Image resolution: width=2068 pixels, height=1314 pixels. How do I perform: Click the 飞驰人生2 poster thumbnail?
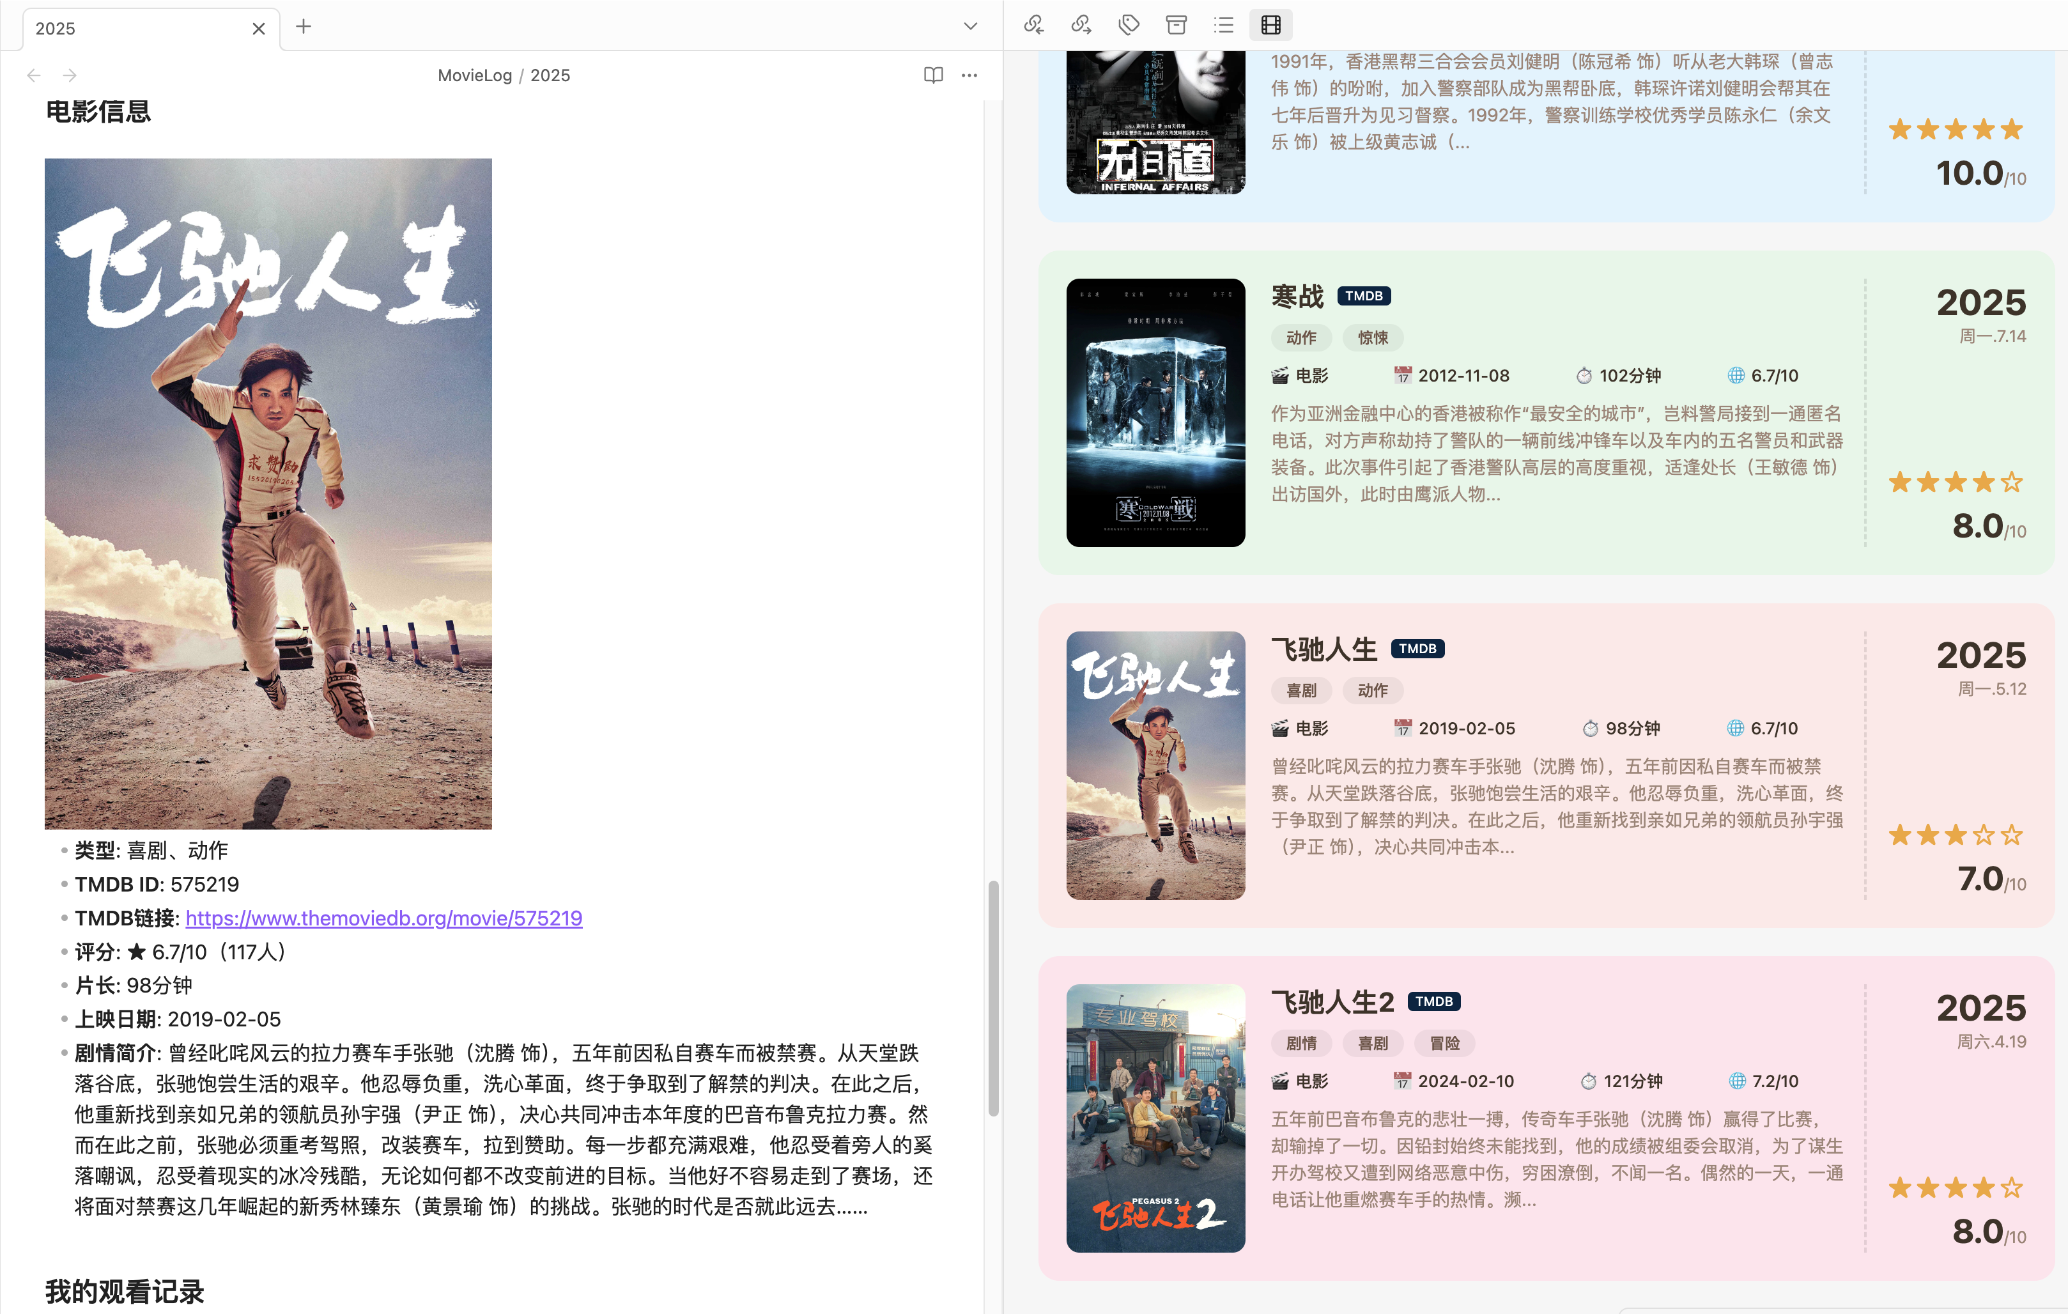click(x=1155, y=1118)
